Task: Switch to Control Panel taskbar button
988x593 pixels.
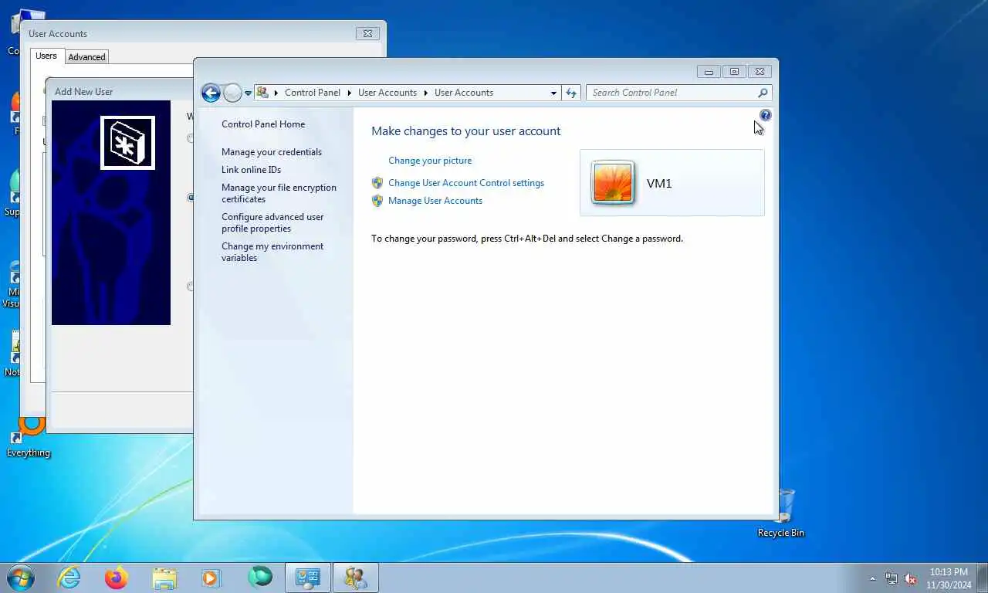Action: 308,578
